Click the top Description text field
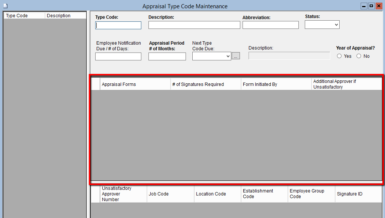 194,25
